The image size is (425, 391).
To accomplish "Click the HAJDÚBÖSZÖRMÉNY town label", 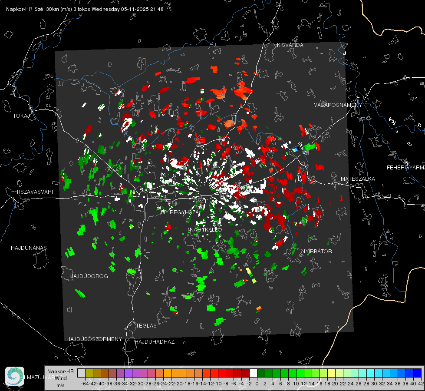I will click(x=94, y=339).
